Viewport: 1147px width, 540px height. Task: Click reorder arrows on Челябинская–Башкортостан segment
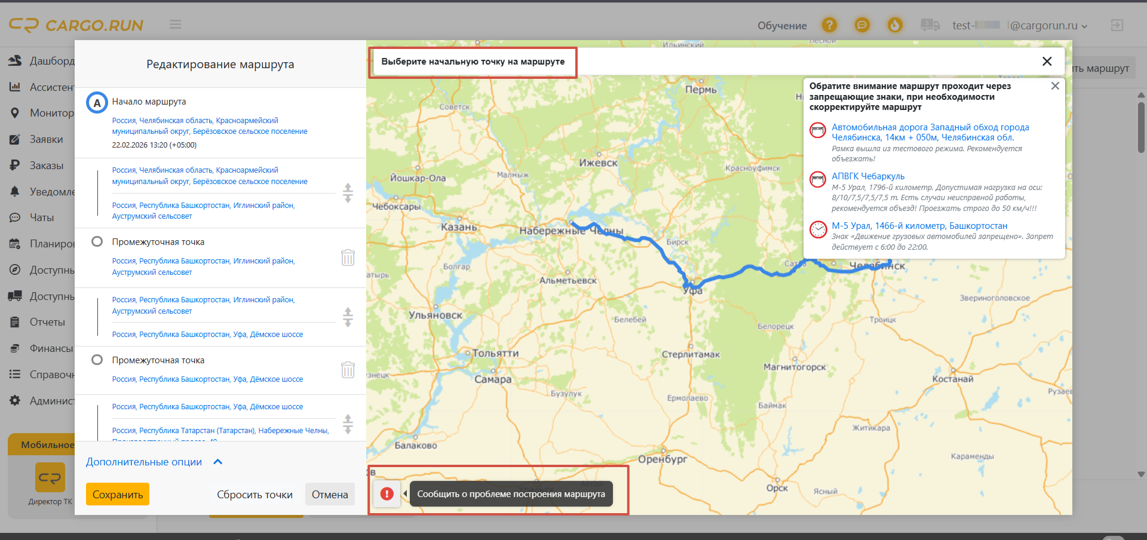[x=348, y=193]
